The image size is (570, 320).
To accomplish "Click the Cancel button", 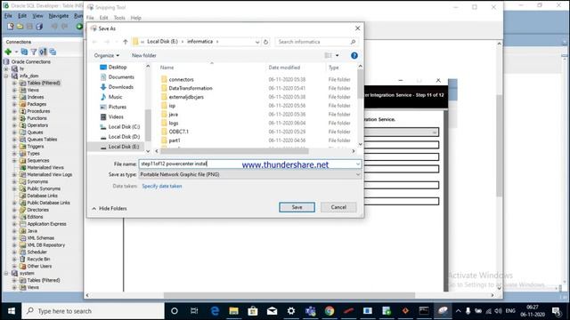I will [338, 207].
